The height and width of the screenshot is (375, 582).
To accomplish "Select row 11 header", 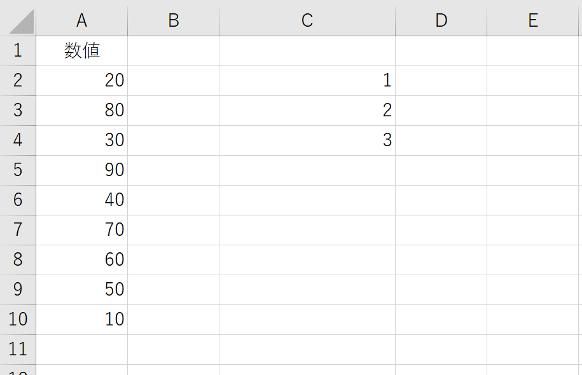I will point(18,349).
